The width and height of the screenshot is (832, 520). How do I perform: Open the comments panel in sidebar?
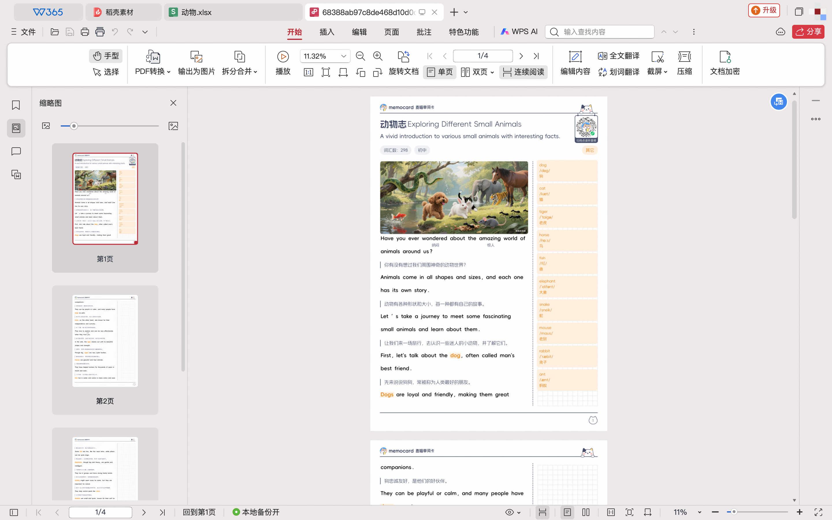16,151
